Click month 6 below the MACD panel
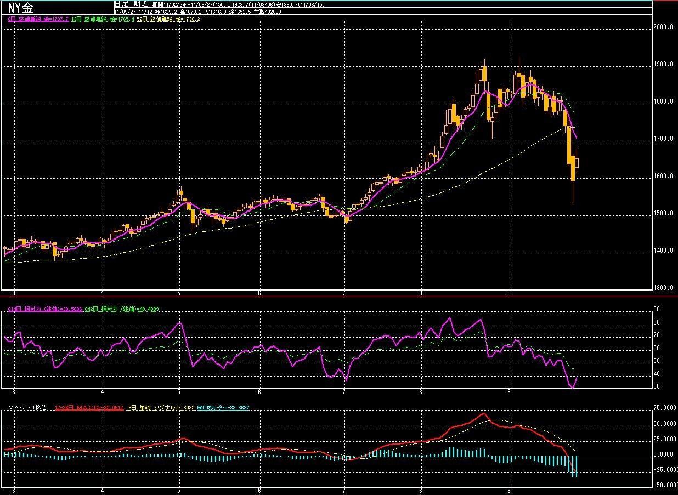Screen dimensions: 678x495 pos(258,491)
